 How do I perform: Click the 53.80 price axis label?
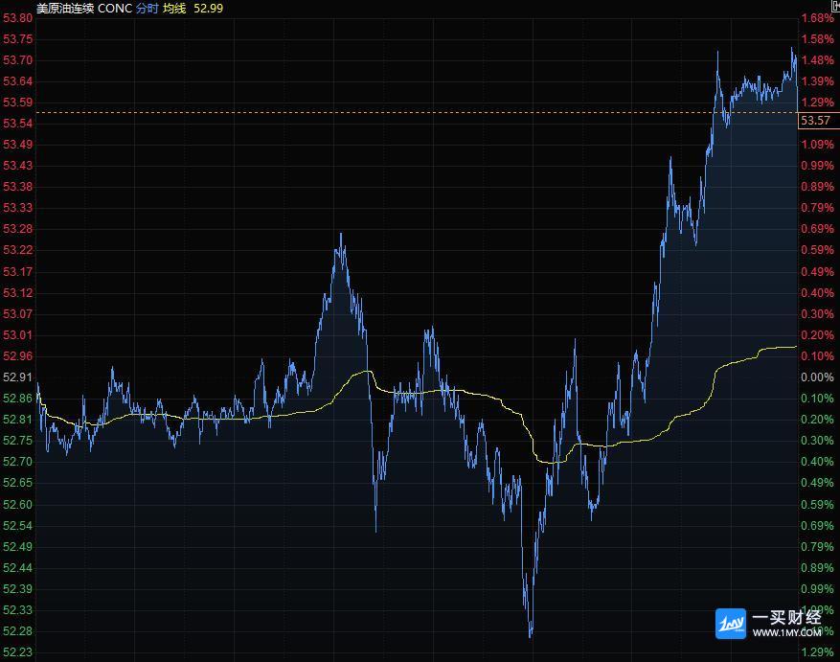(x=17, y=18)
